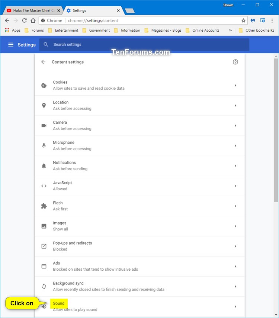The width and height of the screenshot is (279, 318).
Task: Open the Other bookmarks folder
Action: tap(257, 30)
